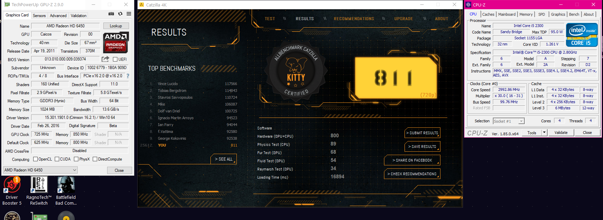The height and width of the screenshot is (220, 603).
Task: Click the CPU-Z Close button
Action: click(587, 133)
